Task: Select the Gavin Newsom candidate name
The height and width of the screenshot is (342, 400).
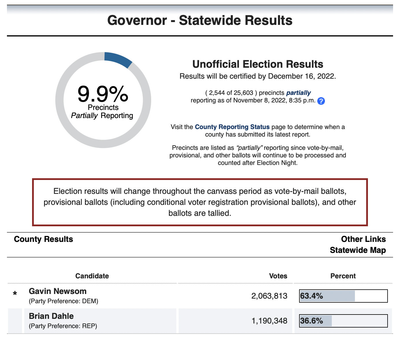Action: click(x=58, y=291)
